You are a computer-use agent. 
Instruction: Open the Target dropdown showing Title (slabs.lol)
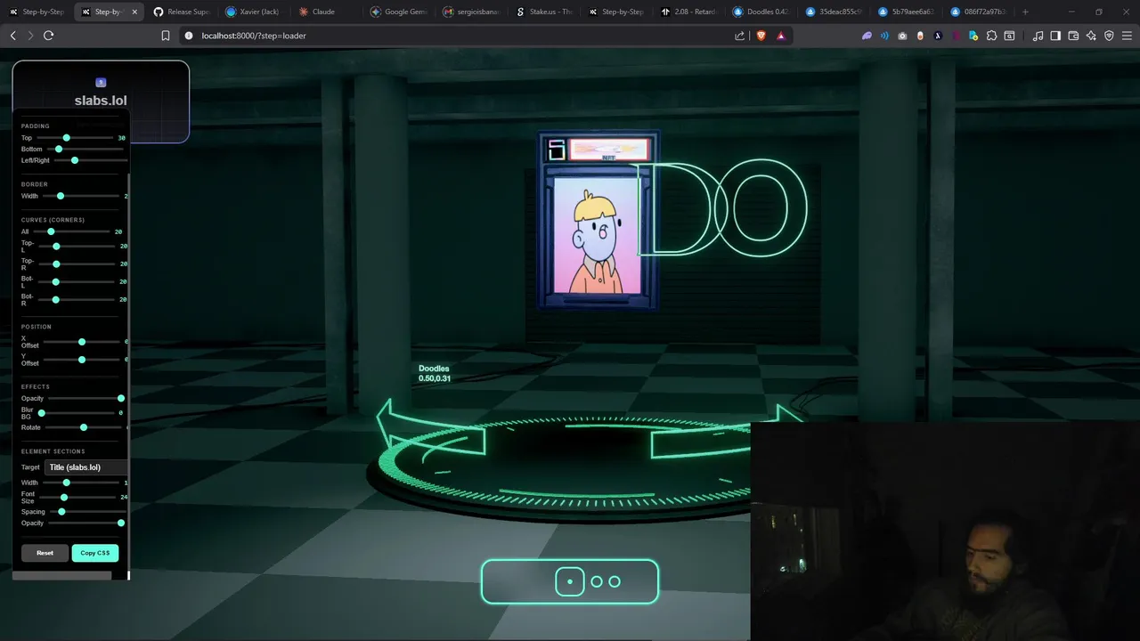86,467
